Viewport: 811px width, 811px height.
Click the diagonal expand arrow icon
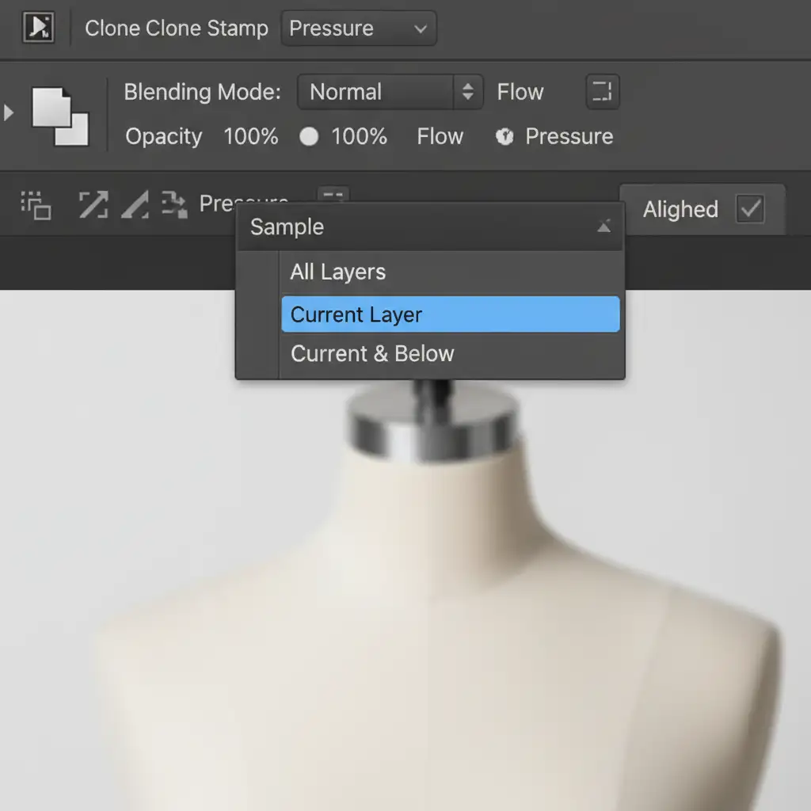[x=93, y=205]
